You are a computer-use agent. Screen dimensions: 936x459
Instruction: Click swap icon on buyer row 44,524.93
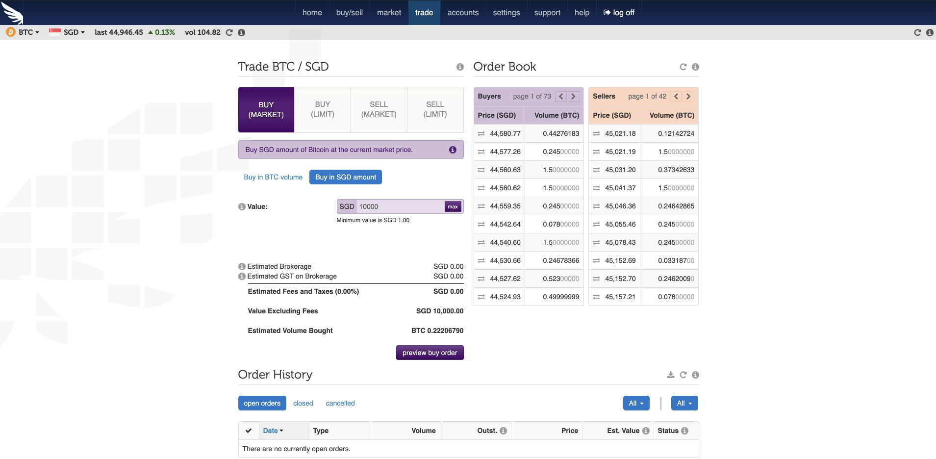(481, 297)
